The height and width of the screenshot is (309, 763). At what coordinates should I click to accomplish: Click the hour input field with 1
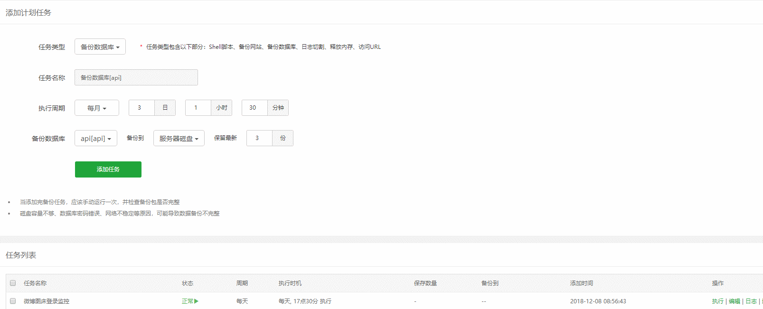pos(198,108)
